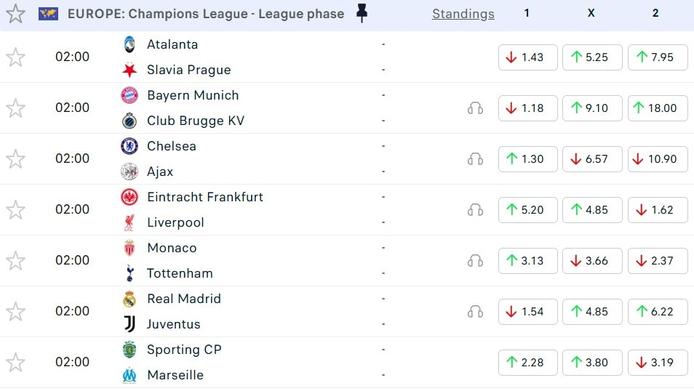Click the Europe flag icon in header
This screenshot has width=694, height=391.
49,14
